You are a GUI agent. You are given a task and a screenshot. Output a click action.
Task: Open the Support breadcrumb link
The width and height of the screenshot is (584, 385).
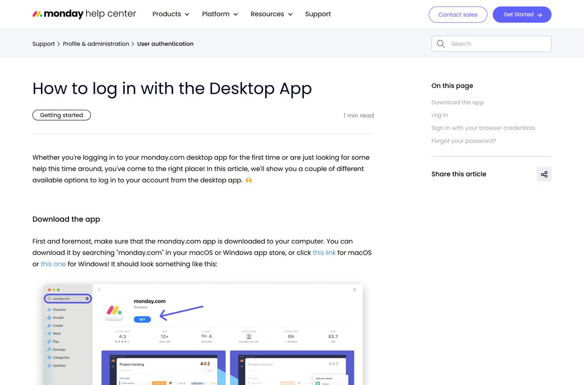click(x=44, y=44)
